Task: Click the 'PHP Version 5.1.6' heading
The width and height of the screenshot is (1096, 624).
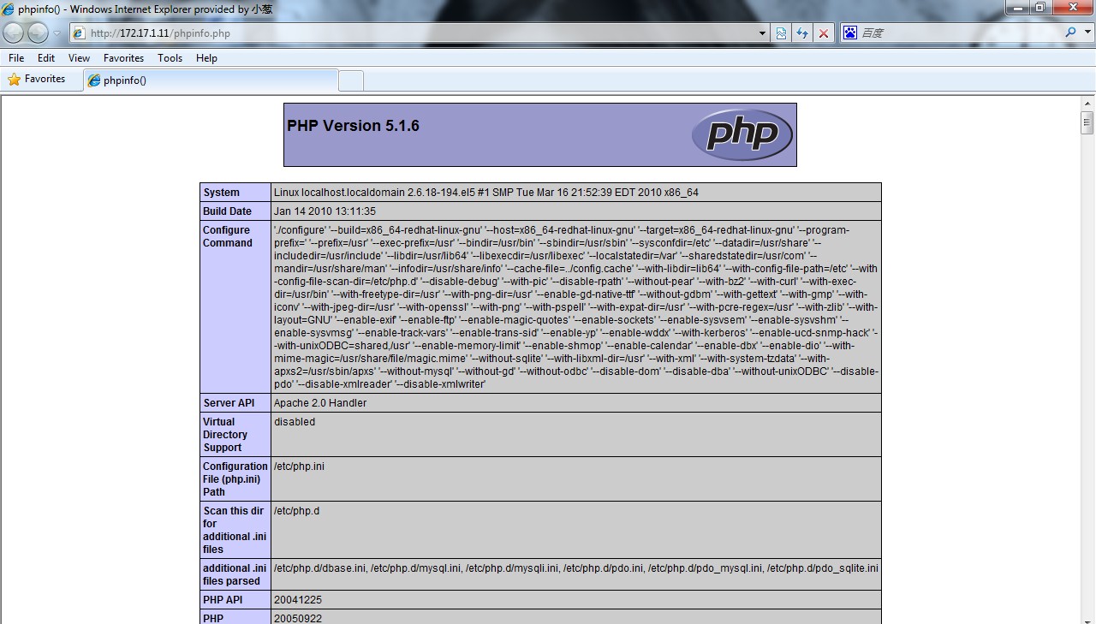Action: point(353,126)
